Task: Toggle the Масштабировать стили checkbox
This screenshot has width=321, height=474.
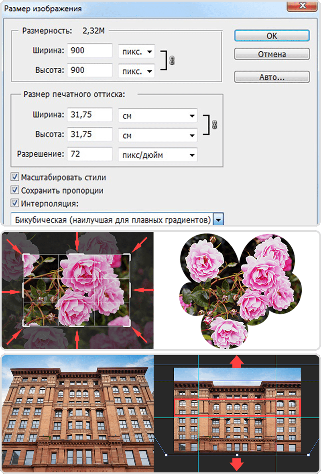Action: (15, 177)
